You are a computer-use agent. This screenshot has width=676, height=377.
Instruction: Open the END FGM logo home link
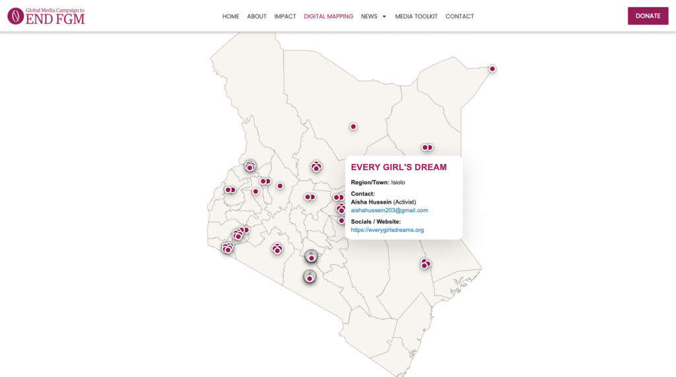[46, 16]
